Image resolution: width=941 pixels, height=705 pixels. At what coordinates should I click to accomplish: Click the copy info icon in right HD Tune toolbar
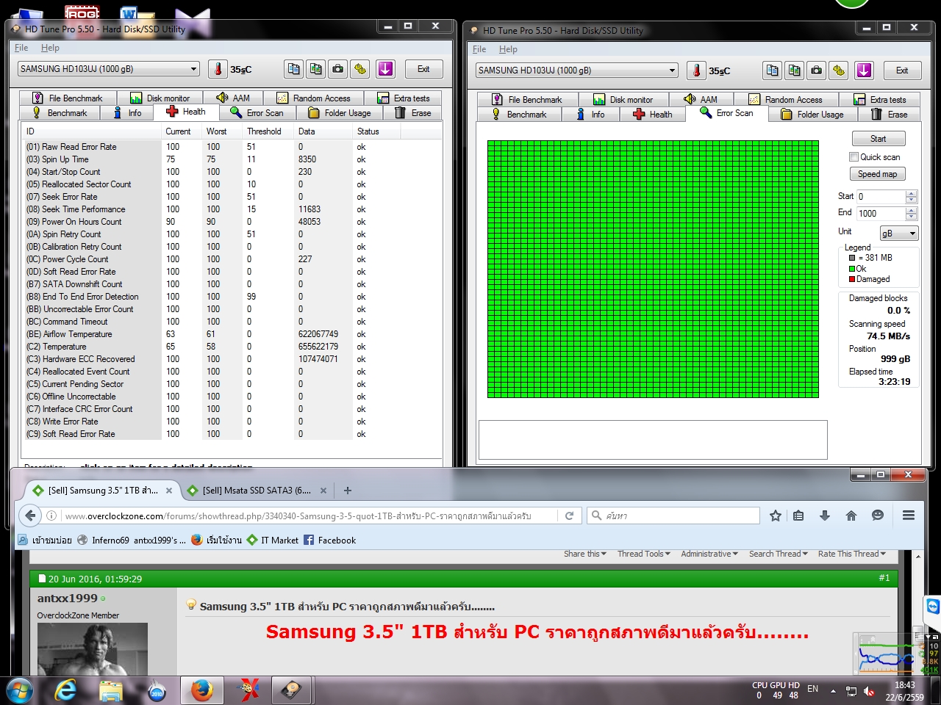772,70
